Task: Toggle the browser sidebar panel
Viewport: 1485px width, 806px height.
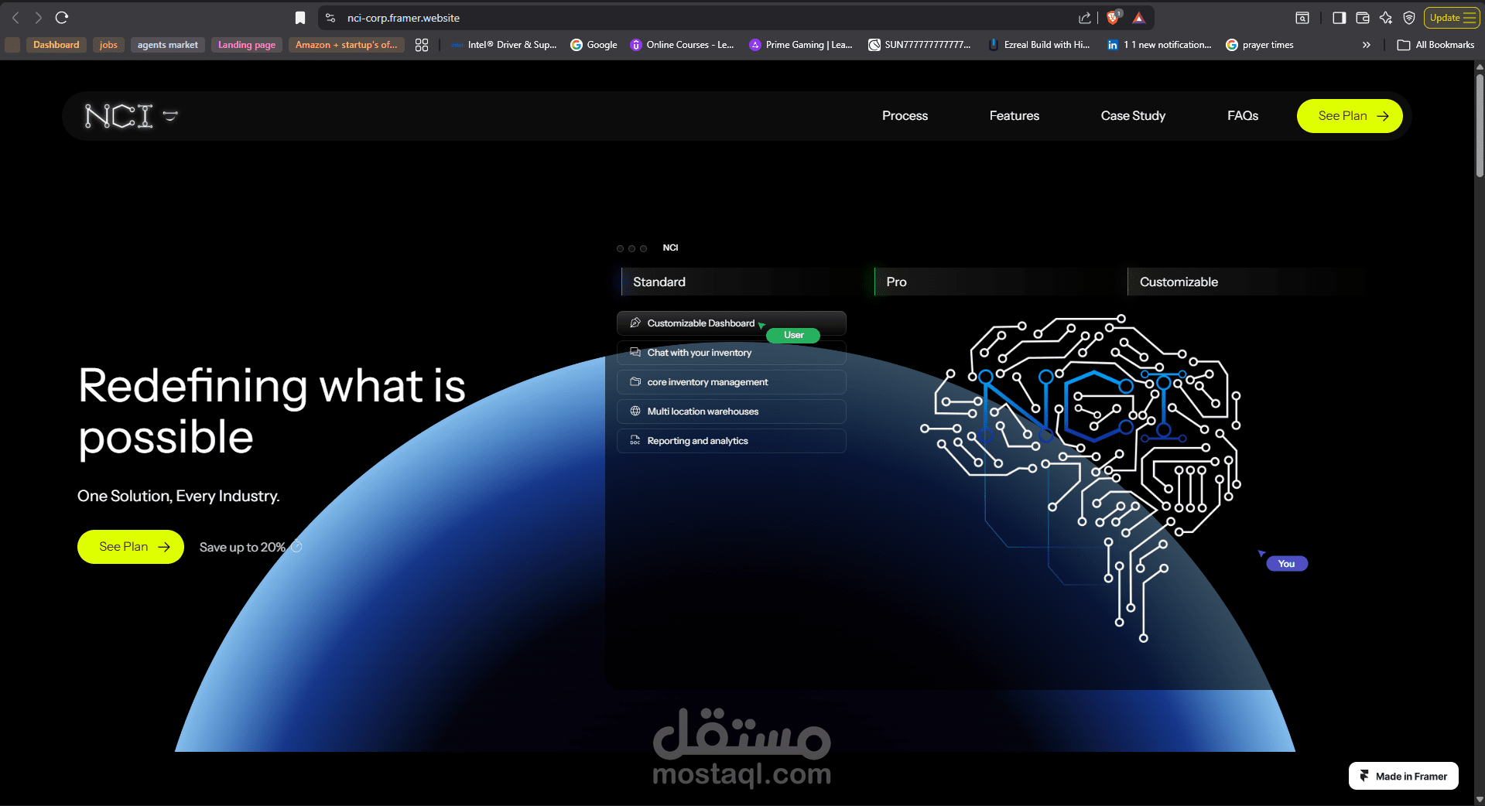Action: 1339,18
